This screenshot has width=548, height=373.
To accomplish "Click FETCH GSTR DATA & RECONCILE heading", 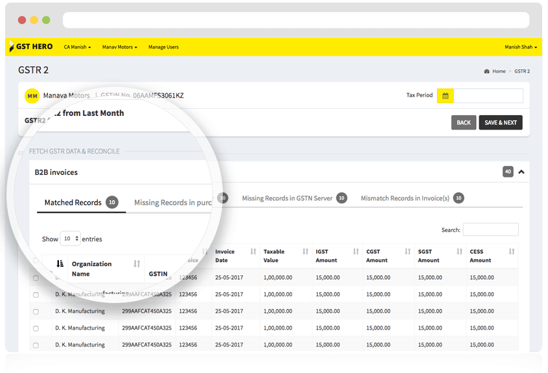I will [74, 152].
